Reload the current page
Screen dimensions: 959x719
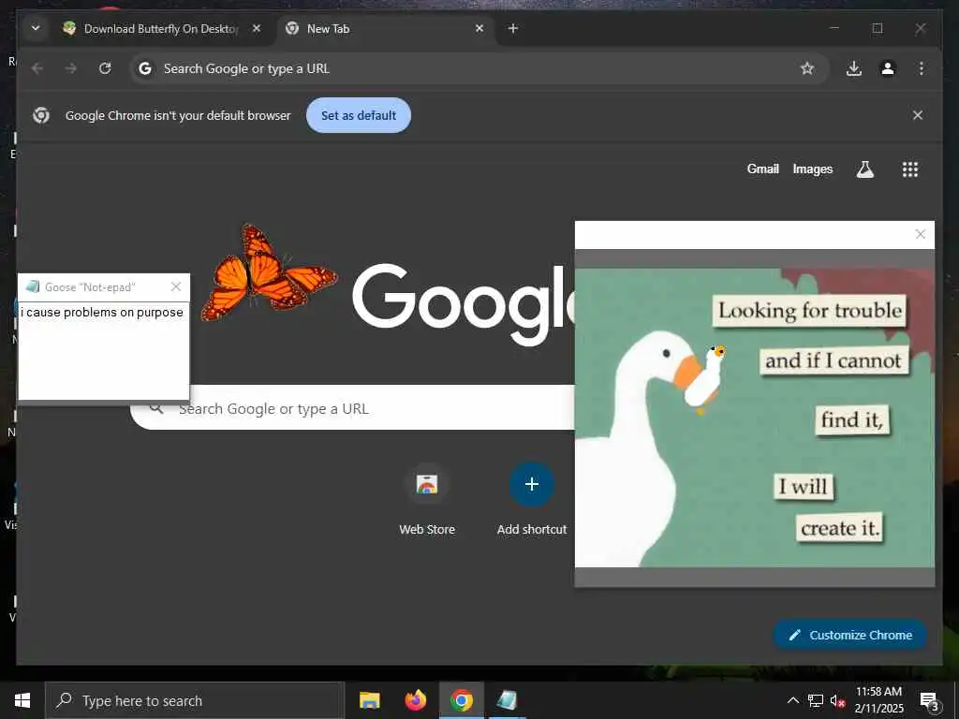[105, 68]
